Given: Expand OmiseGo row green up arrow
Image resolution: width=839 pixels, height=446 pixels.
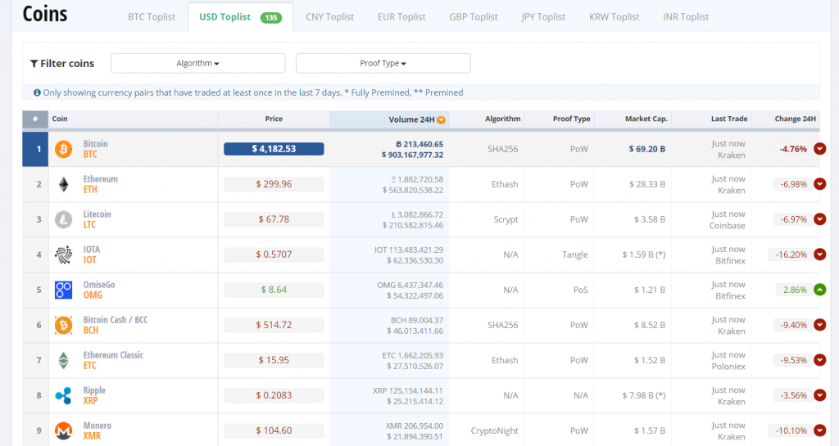Looking at the screenshot, I should tap(819, 290).
